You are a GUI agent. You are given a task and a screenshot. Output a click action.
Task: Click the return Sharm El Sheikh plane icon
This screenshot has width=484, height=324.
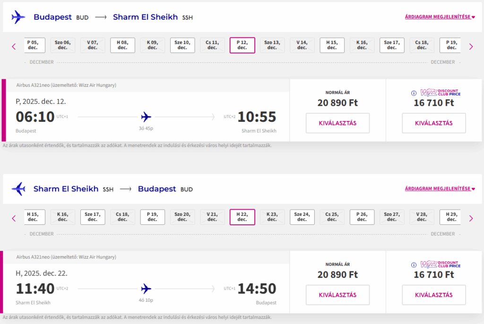pos(18,189)
